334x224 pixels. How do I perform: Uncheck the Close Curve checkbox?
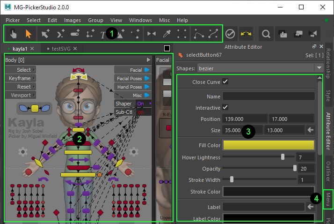[x=225, y=82]
